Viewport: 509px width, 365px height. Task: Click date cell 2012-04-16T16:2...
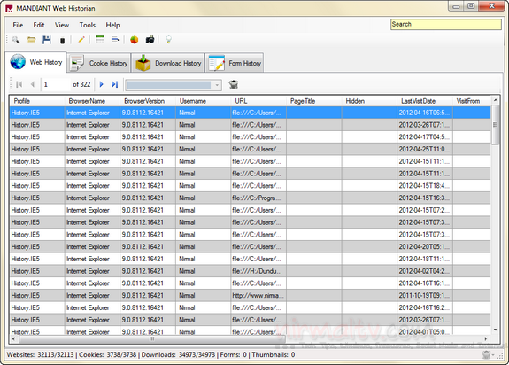[425, 307]
